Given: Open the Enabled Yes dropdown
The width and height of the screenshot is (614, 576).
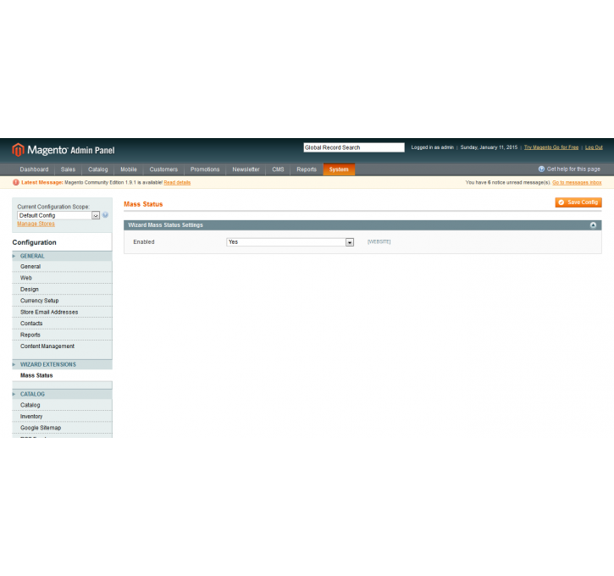Looking at the screenshot, I should (x=290, y=242).
